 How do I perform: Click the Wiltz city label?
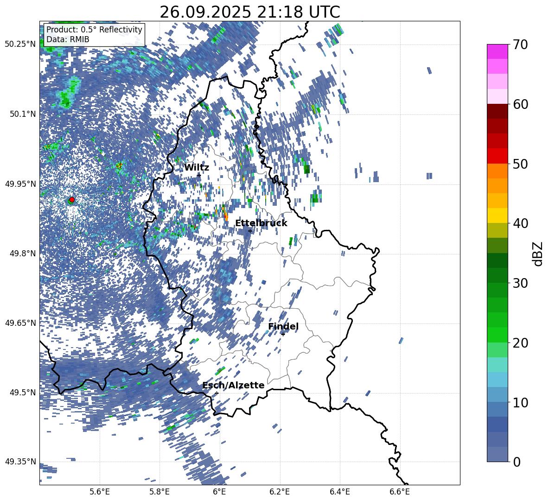click(x=197, y=168)
